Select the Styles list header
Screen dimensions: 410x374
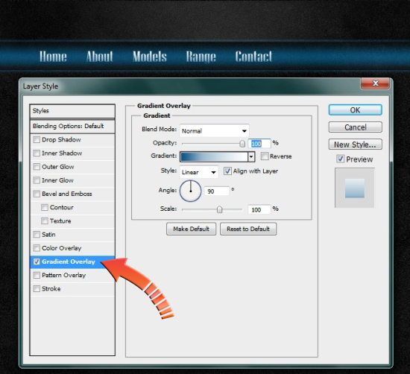tap(72, 111)
